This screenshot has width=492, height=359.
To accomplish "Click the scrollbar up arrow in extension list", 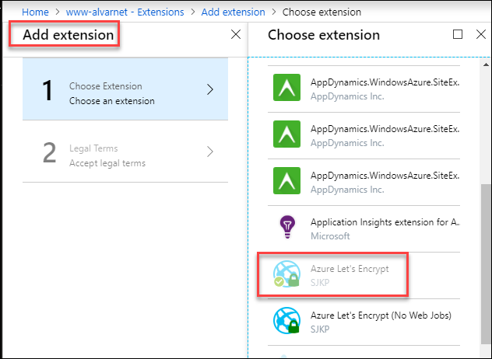I will 486,64.
